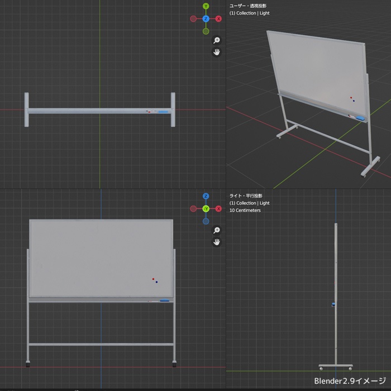Image resolution: width=391 pixels, height=391 pixels.
Task: Click the negative Z circle in front-view gizmo
Action: click(x=206, y=221)
